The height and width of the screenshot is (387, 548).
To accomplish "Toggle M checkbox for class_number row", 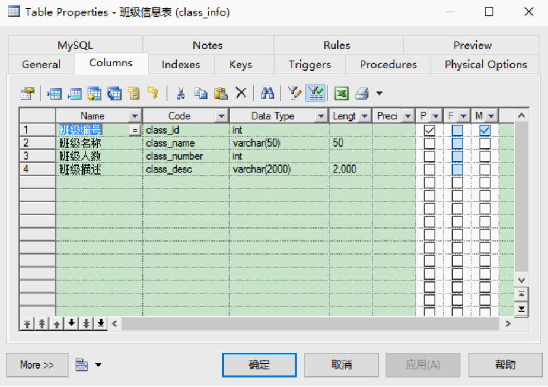I will pos(485,156).
